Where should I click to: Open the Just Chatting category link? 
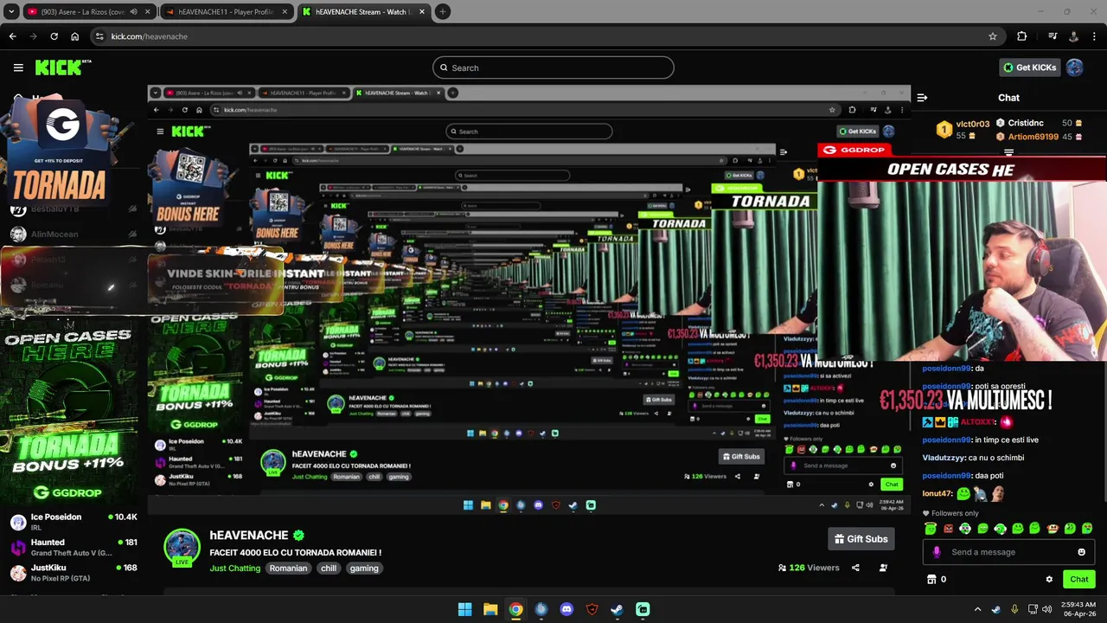234,568
